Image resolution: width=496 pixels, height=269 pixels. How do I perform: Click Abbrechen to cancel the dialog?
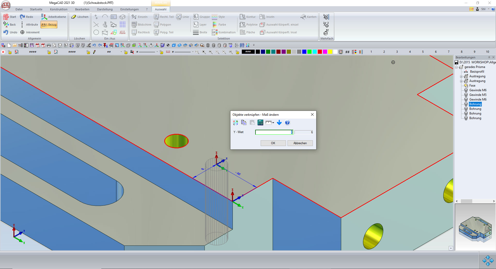tap(300, 143)
